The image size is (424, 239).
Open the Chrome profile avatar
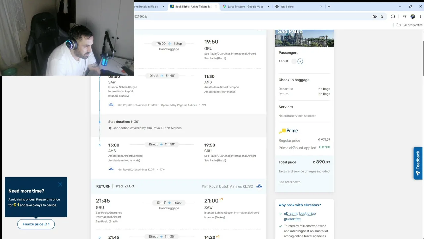click(413, 16)
